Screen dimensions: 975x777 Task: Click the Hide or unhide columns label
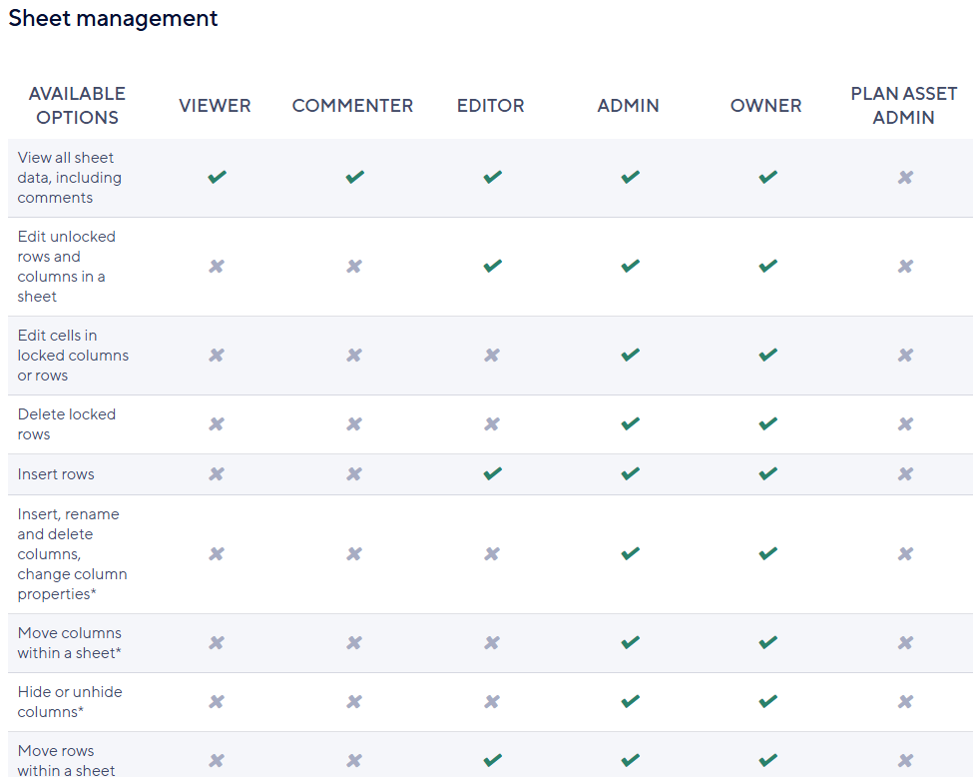click(70, 702)
